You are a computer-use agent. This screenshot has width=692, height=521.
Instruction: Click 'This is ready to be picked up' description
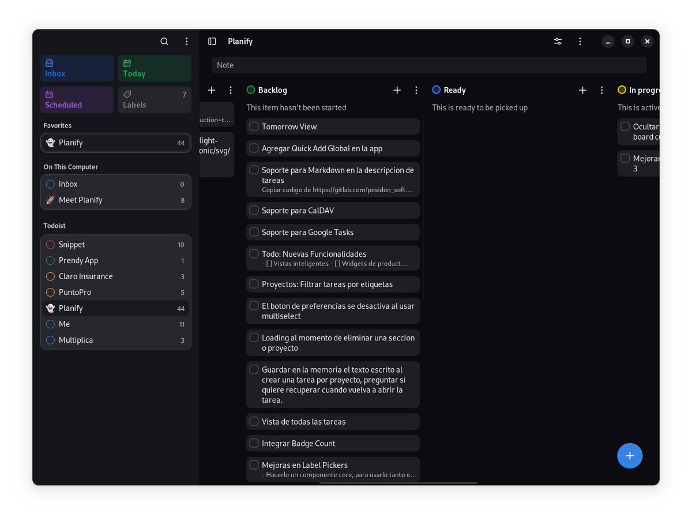480,108
